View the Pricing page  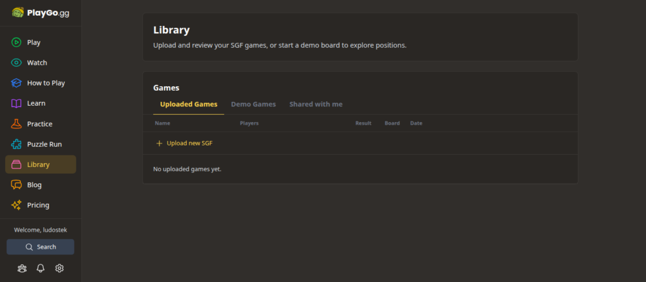38,205
